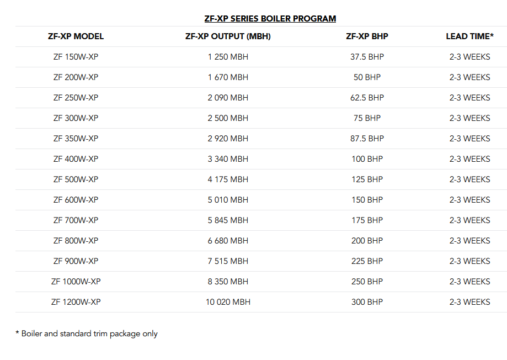Select the ZF 150W-XP model cell
The width and height of the screenshot is (507, 360).
coord(76,57)
